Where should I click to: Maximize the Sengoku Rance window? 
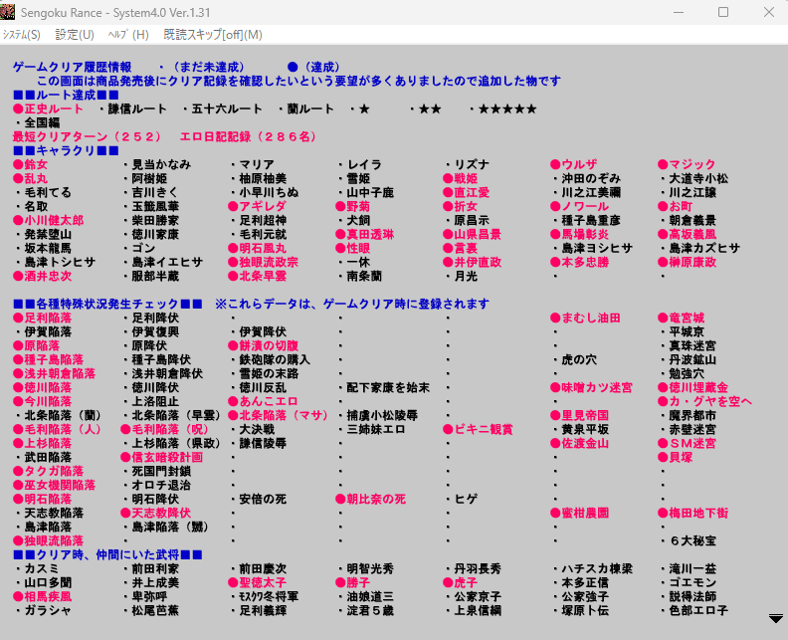coord(723,12)
